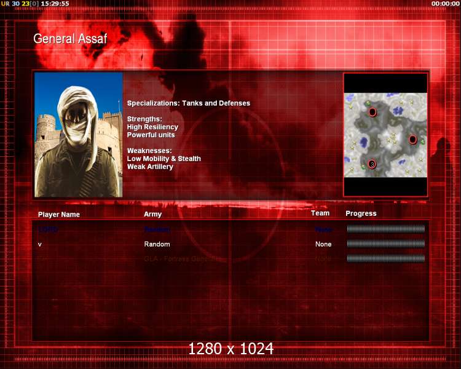Click progress bar for player v
This screenshot has width=461, height=369.
[x=385, y=244]
